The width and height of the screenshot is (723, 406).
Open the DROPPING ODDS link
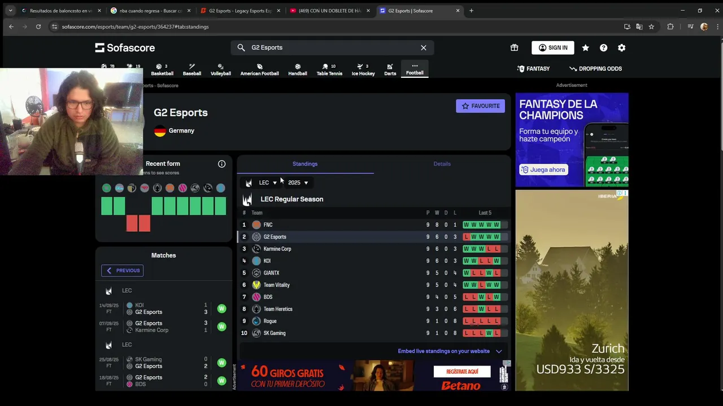(596, 69)
